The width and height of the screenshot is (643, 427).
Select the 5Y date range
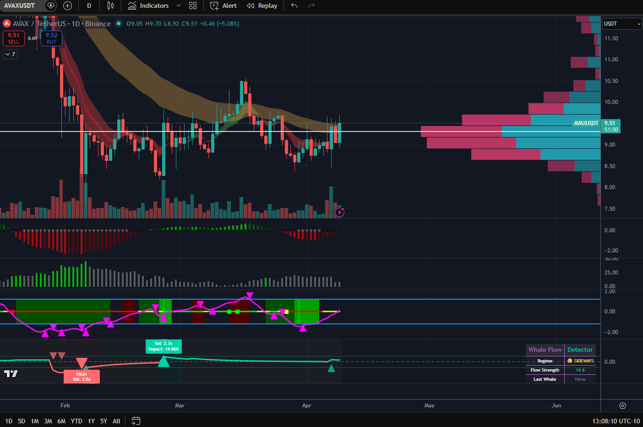tap(103, 421)
